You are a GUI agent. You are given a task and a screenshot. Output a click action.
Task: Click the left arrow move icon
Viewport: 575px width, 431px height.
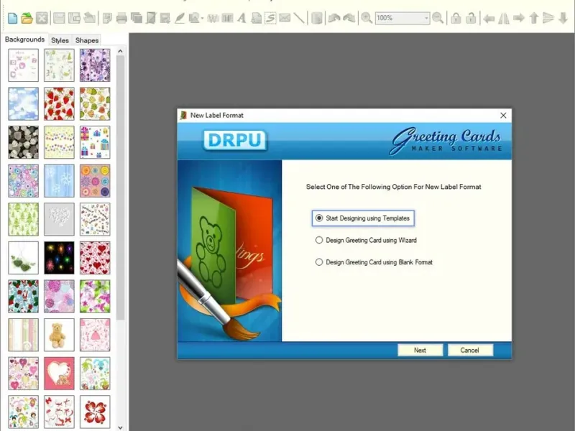coord(489,17)
